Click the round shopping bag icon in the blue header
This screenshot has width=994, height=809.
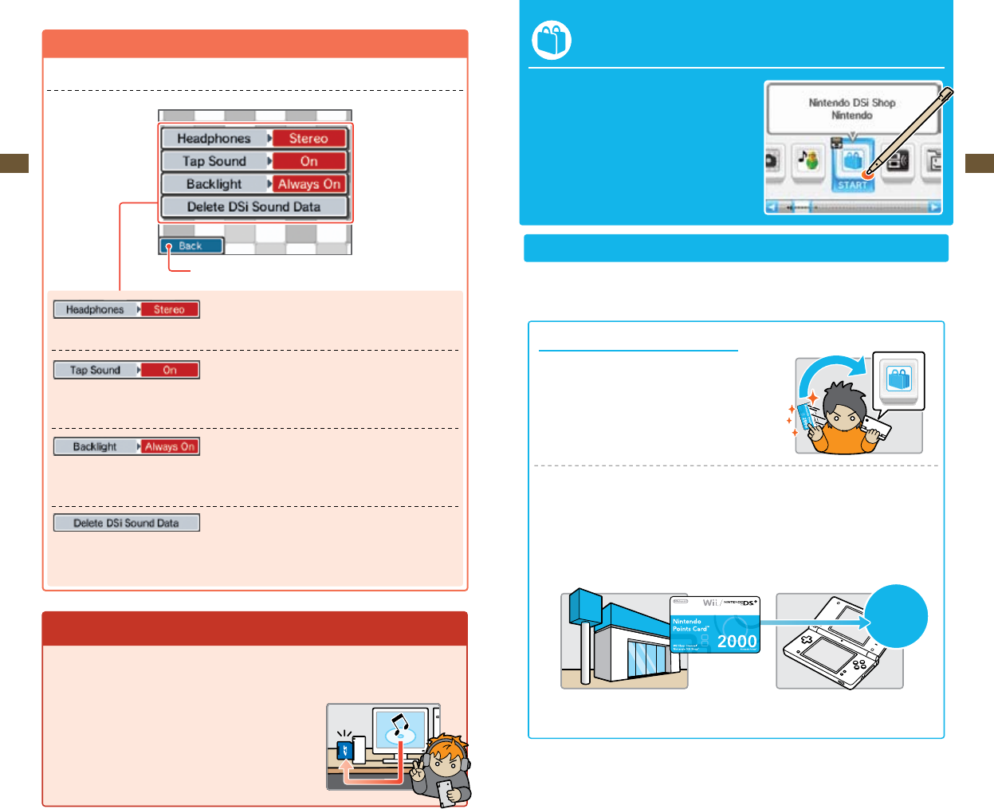552,40
